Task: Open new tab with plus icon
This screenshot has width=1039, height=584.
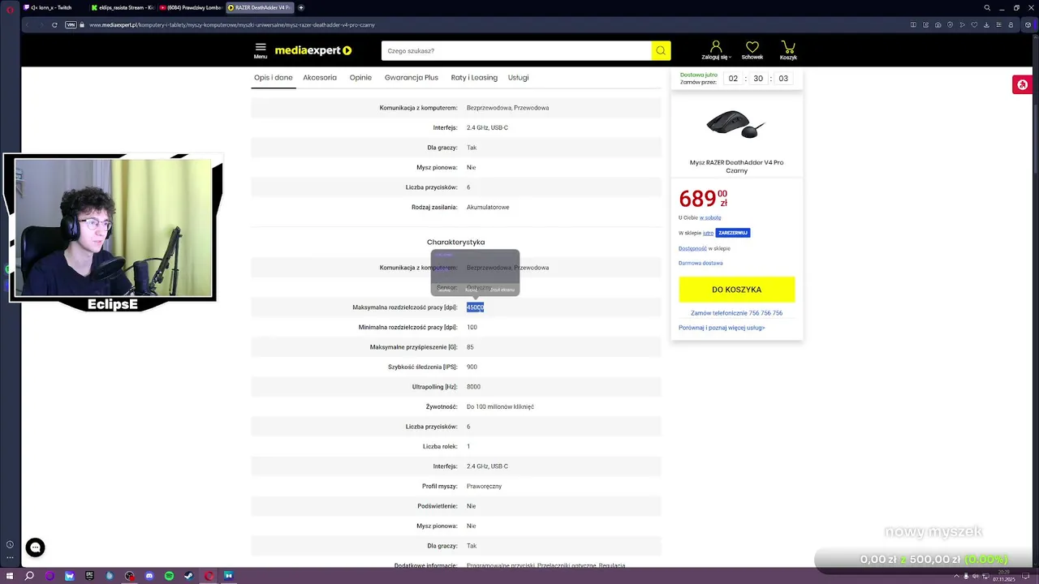Action: click(301, 7)
